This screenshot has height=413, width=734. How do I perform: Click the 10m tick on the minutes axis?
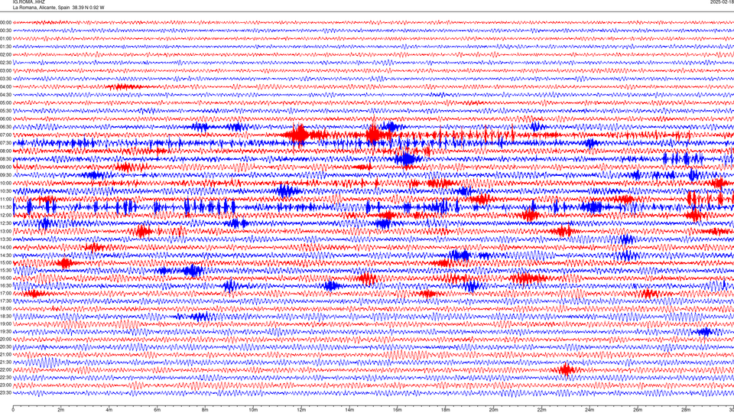[253, 410]
